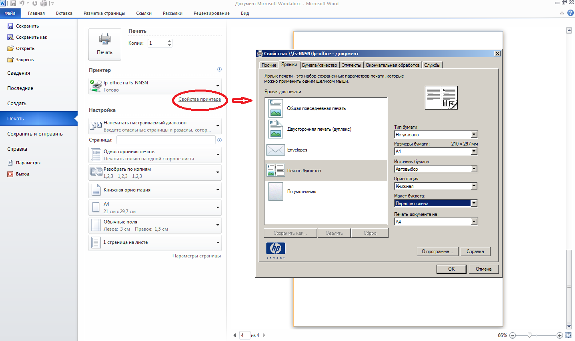Screen dimensions: 575x341
Task: Select Двусторонняя печать (дуплекс) shortcut
Action: (x=326, y=129)
